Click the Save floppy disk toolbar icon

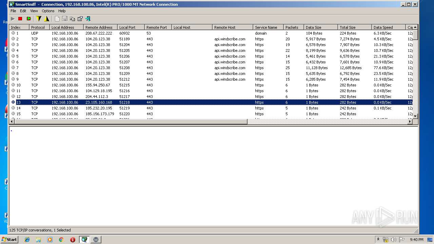(x=64, y=19)
